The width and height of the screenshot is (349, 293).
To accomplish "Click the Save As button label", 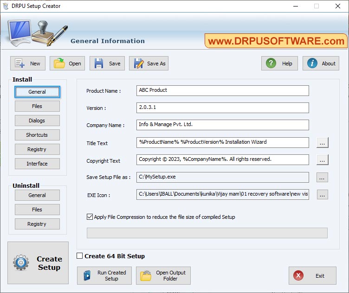I will 156,64.
